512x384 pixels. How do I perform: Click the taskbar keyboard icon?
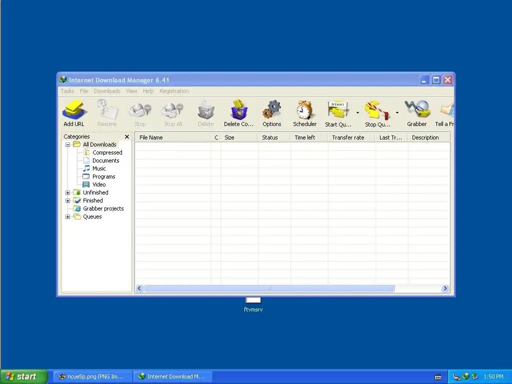[438, 377]
